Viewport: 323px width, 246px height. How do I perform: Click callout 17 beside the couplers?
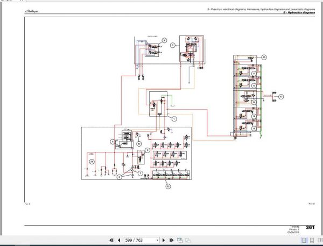point(281,97)
